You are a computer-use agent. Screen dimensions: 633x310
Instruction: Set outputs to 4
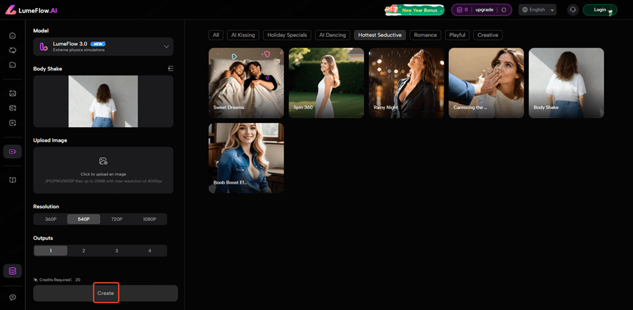click(x=150, y=251)
